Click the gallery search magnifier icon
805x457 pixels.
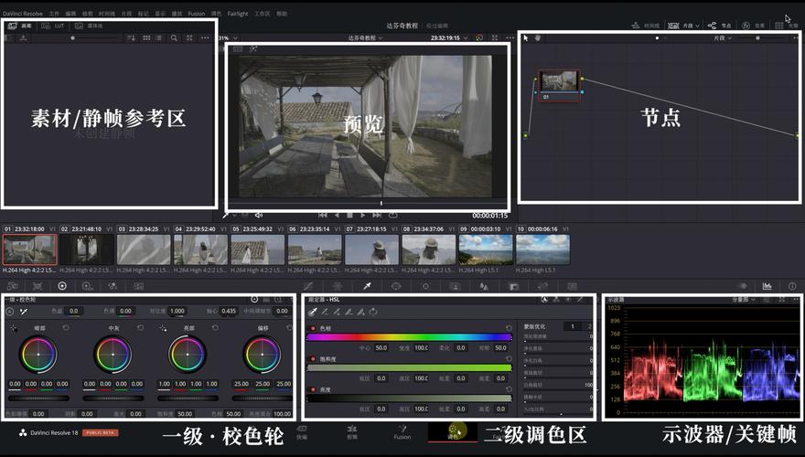coord(174,38)
